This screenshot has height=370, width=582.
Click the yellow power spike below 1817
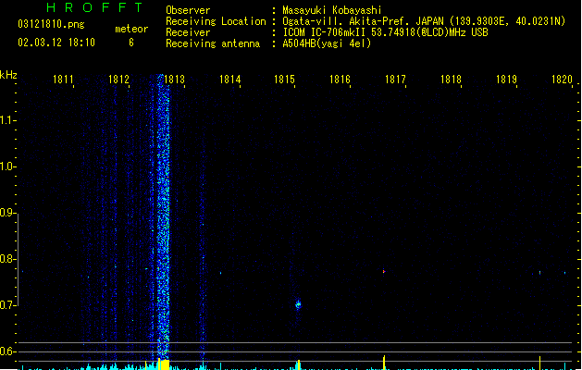[x=384, y=363]
